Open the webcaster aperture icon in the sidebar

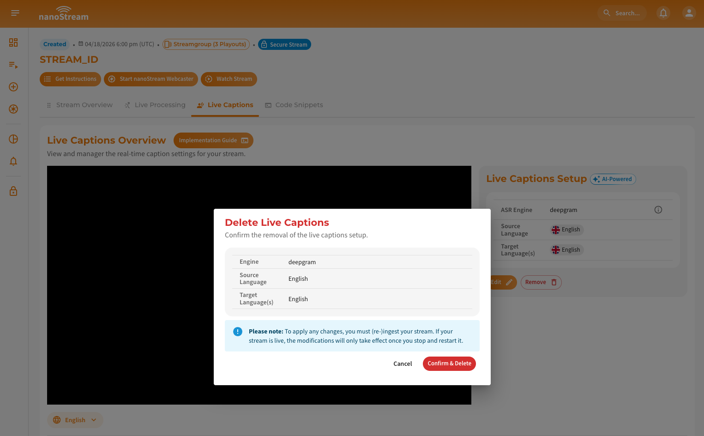coord(13,109)
